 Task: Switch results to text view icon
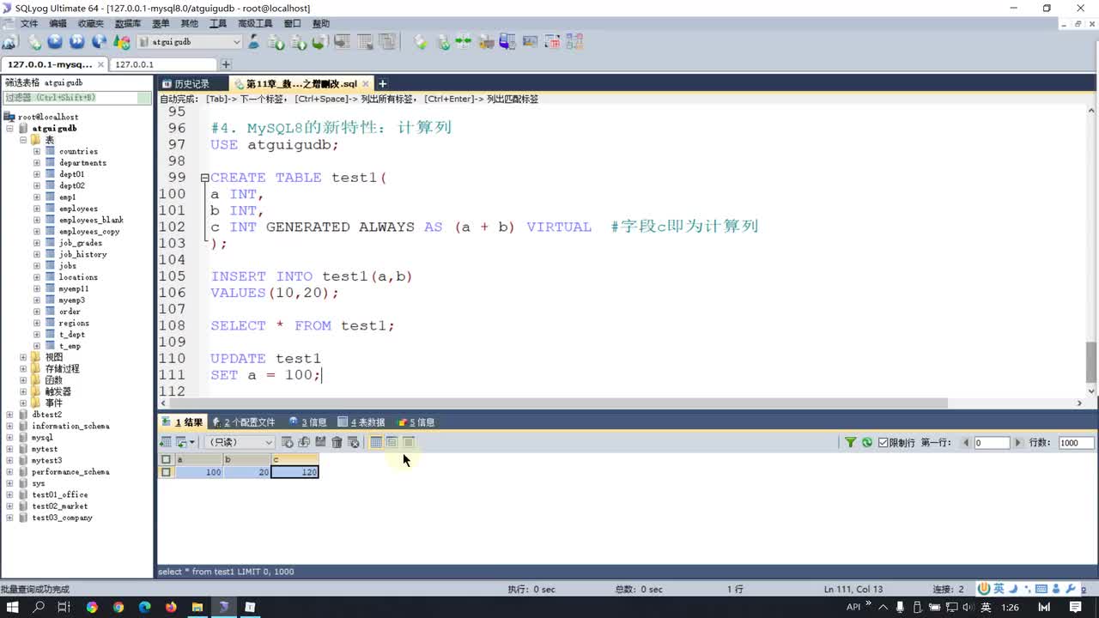click(409, 442)
